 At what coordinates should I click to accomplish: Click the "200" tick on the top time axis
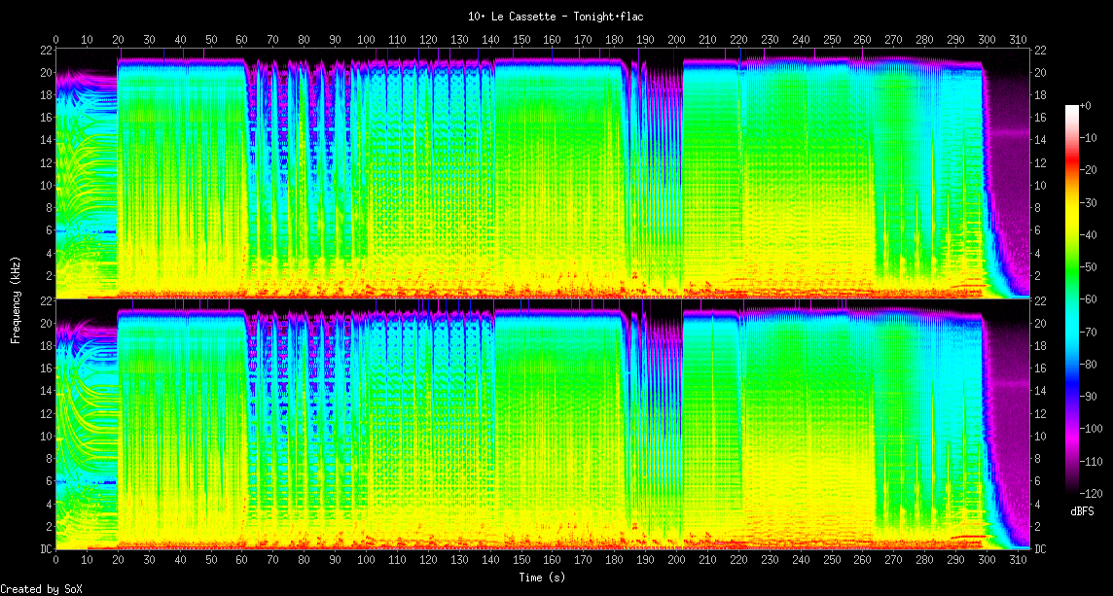[676, 40]
